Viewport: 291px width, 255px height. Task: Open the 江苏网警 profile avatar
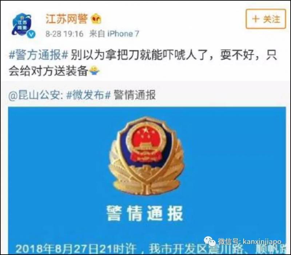[23, 25]
